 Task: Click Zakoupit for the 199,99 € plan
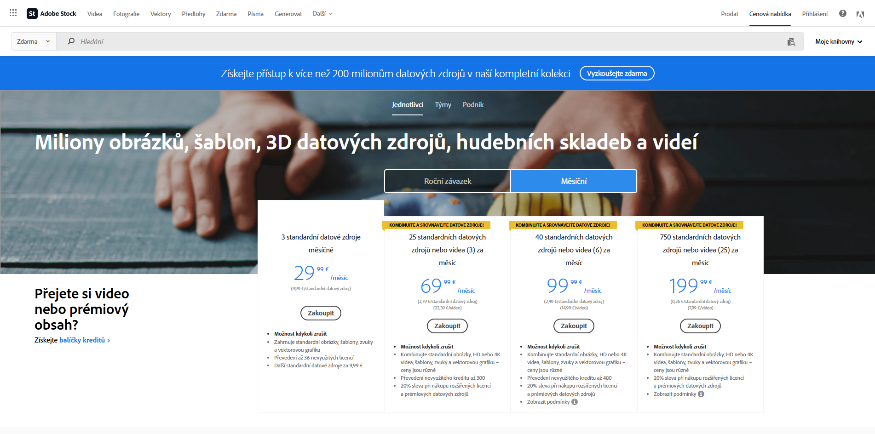pos(700,326)
